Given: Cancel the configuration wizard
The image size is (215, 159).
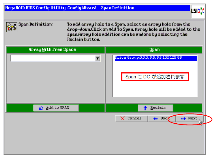Looking at the screenshot, I should [131, 118].
